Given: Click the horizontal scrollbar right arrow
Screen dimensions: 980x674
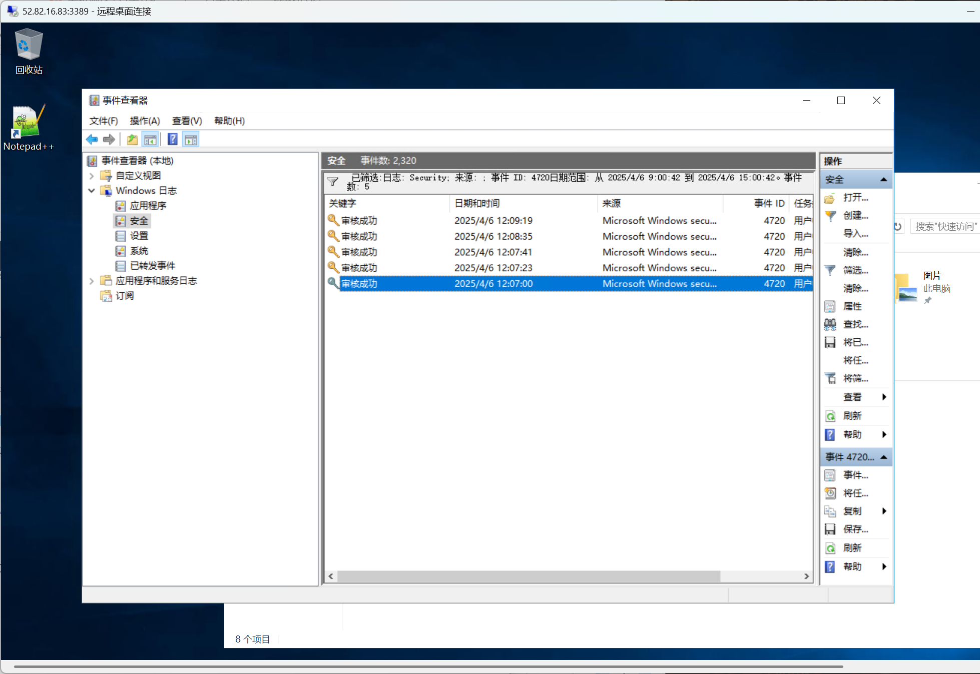Looking at the screenshot, I should (806, 576).
